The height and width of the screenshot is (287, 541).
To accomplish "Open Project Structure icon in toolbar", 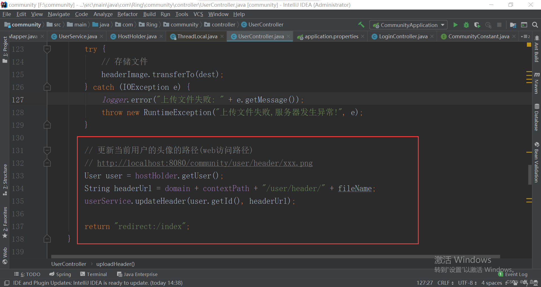I will tap(513, 25).
